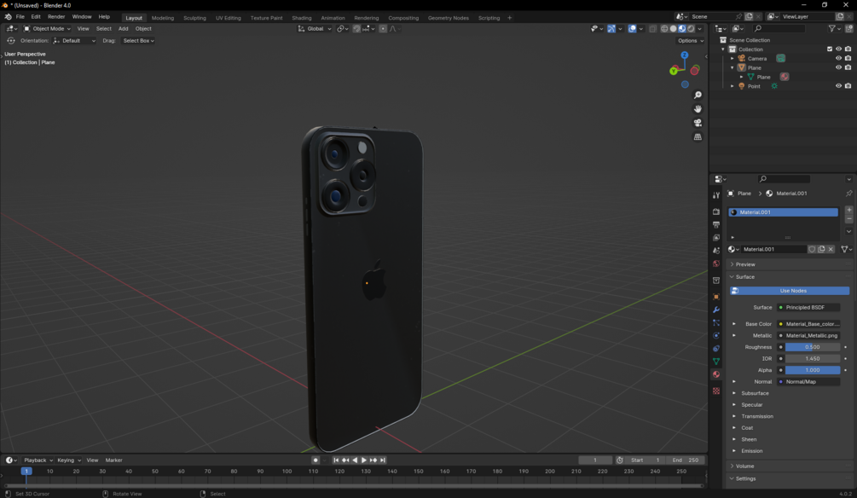857x498 pixels.
Task: Hide Camera object using eye icon
Action: [x=838, y=58]
